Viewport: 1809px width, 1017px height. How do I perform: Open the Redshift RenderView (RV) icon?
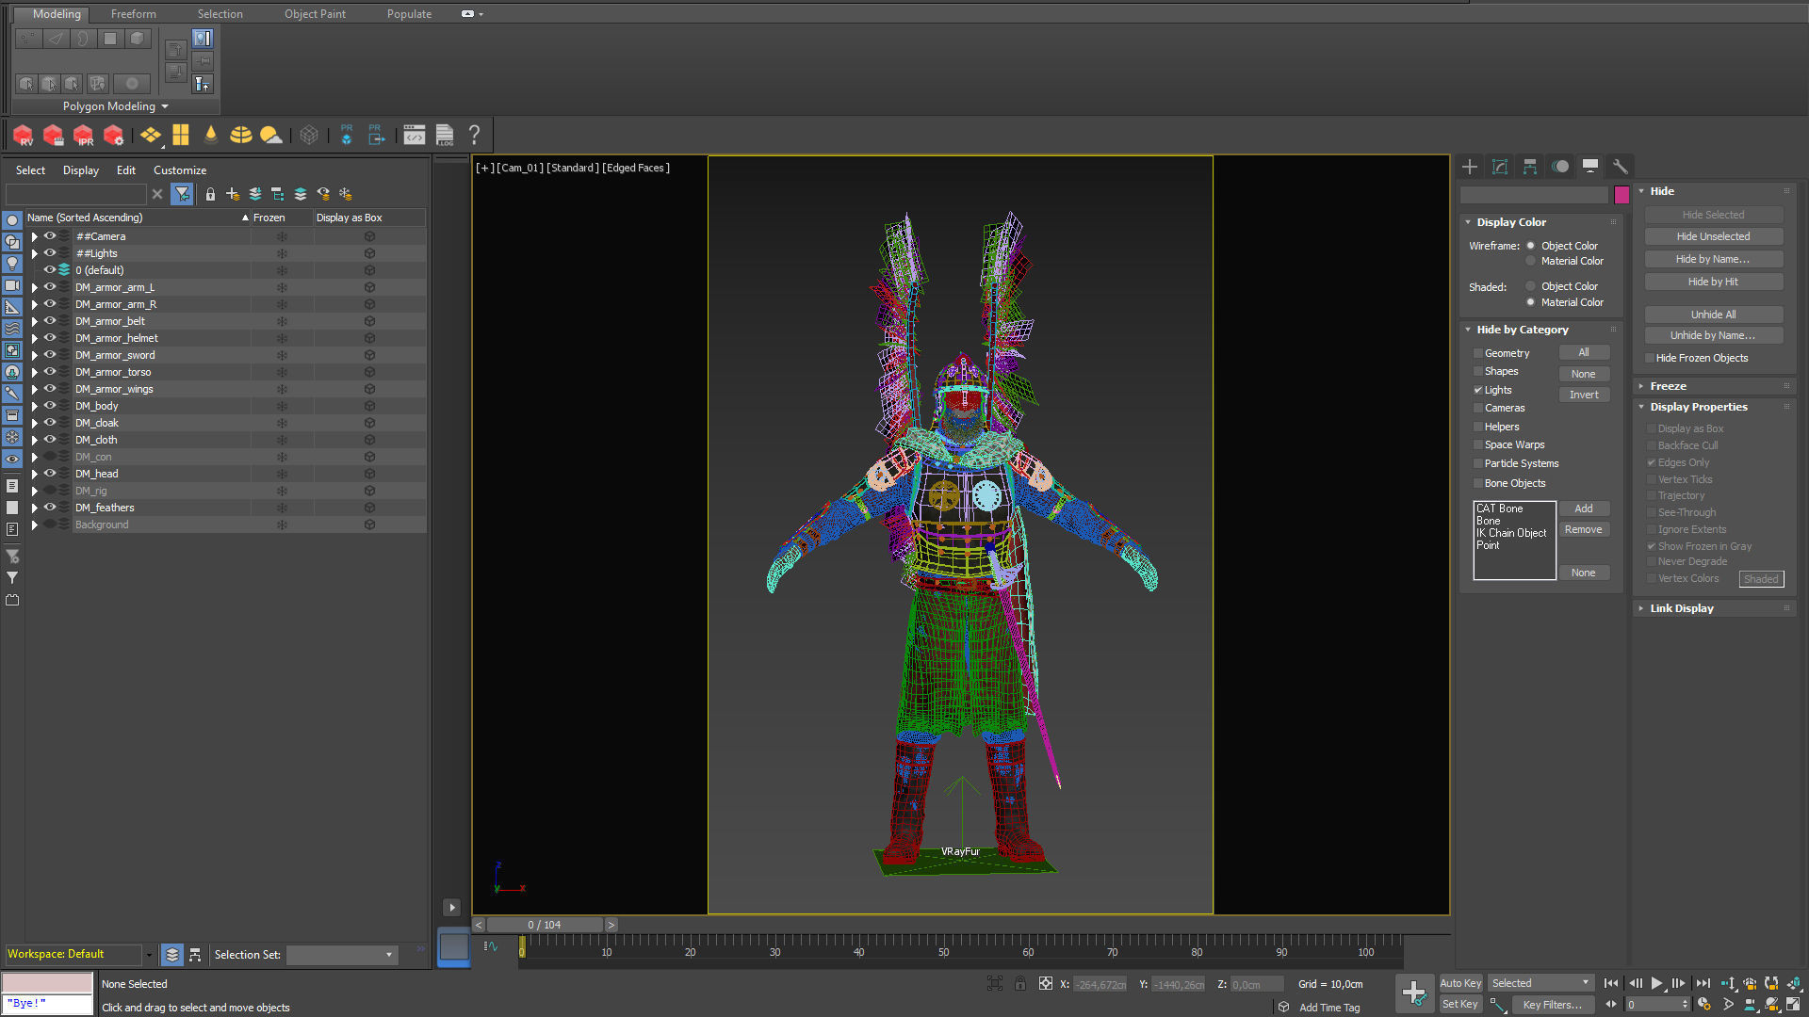24,136
